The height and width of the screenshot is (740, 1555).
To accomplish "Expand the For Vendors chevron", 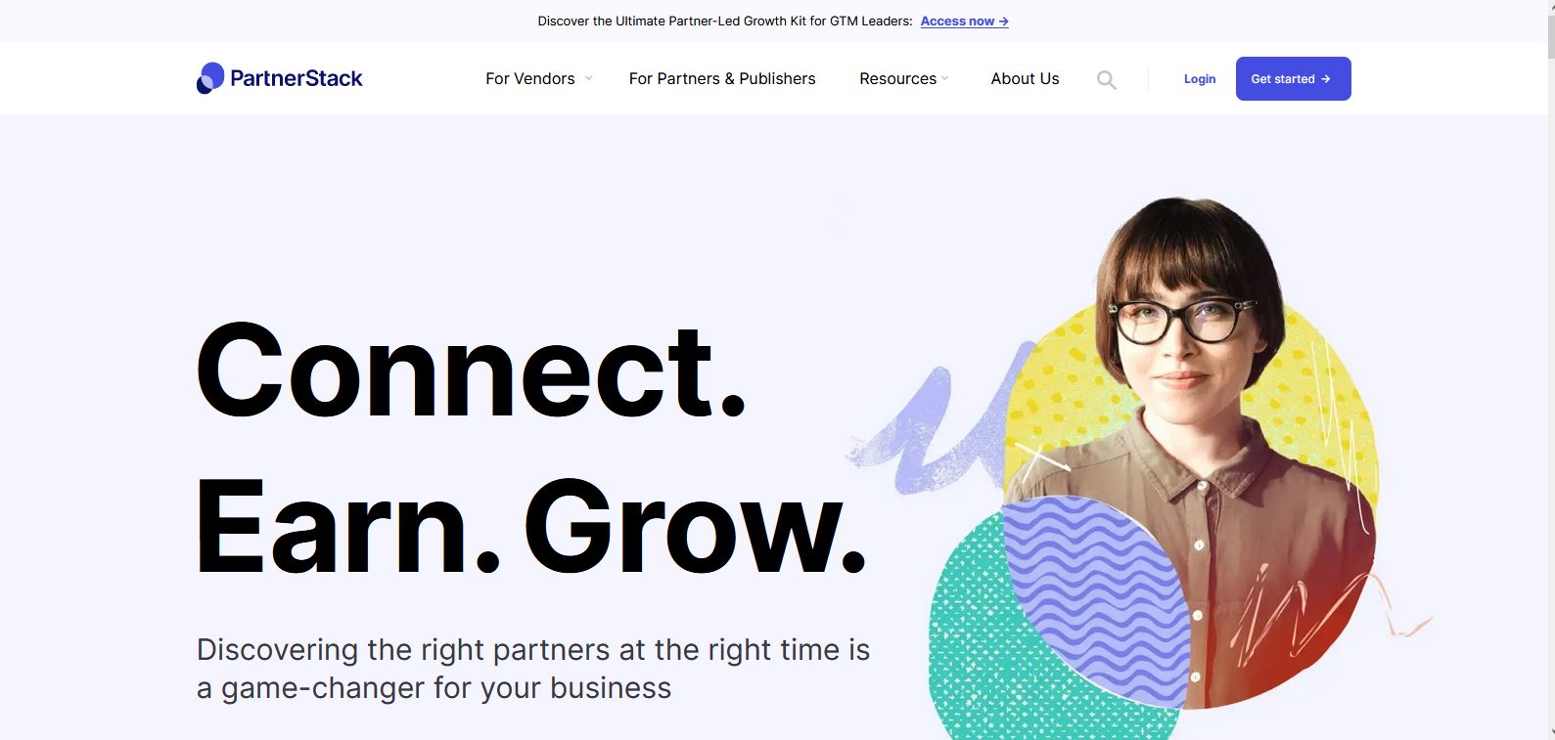I will click(x=588, y=78).
